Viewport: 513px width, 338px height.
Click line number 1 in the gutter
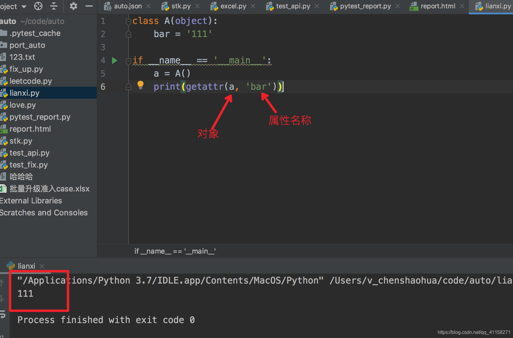(x=103, y=21)
